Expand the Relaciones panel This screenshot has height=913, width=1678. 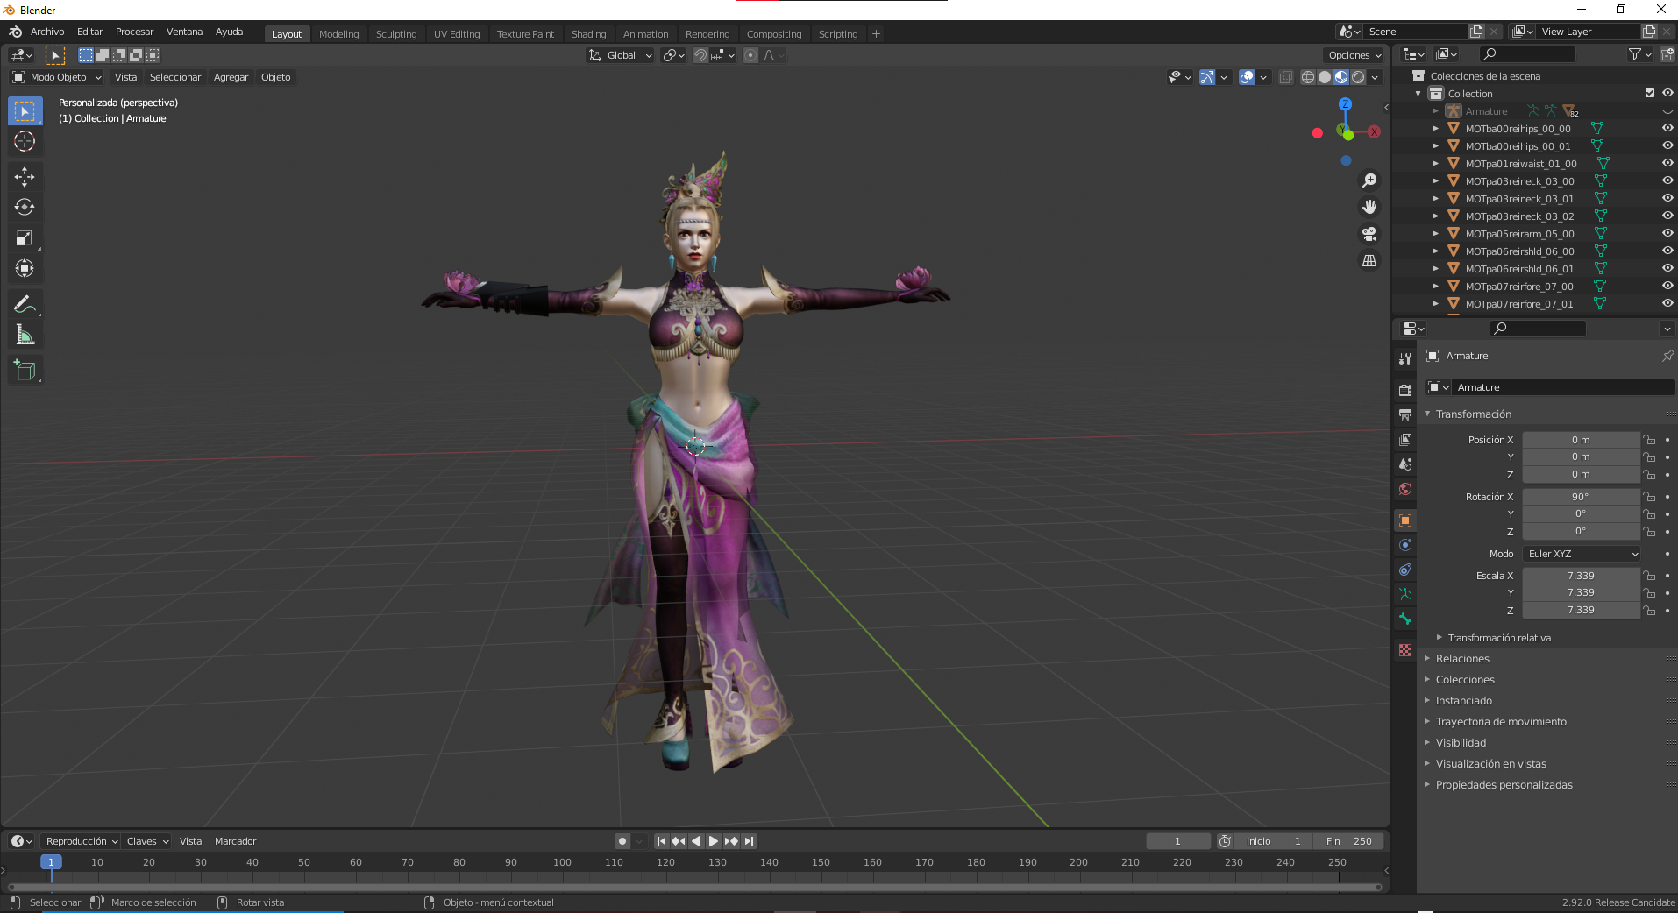1462,659
